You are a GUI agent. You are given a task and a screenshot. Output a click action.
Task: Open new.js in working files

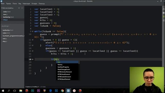coord(5,14)
